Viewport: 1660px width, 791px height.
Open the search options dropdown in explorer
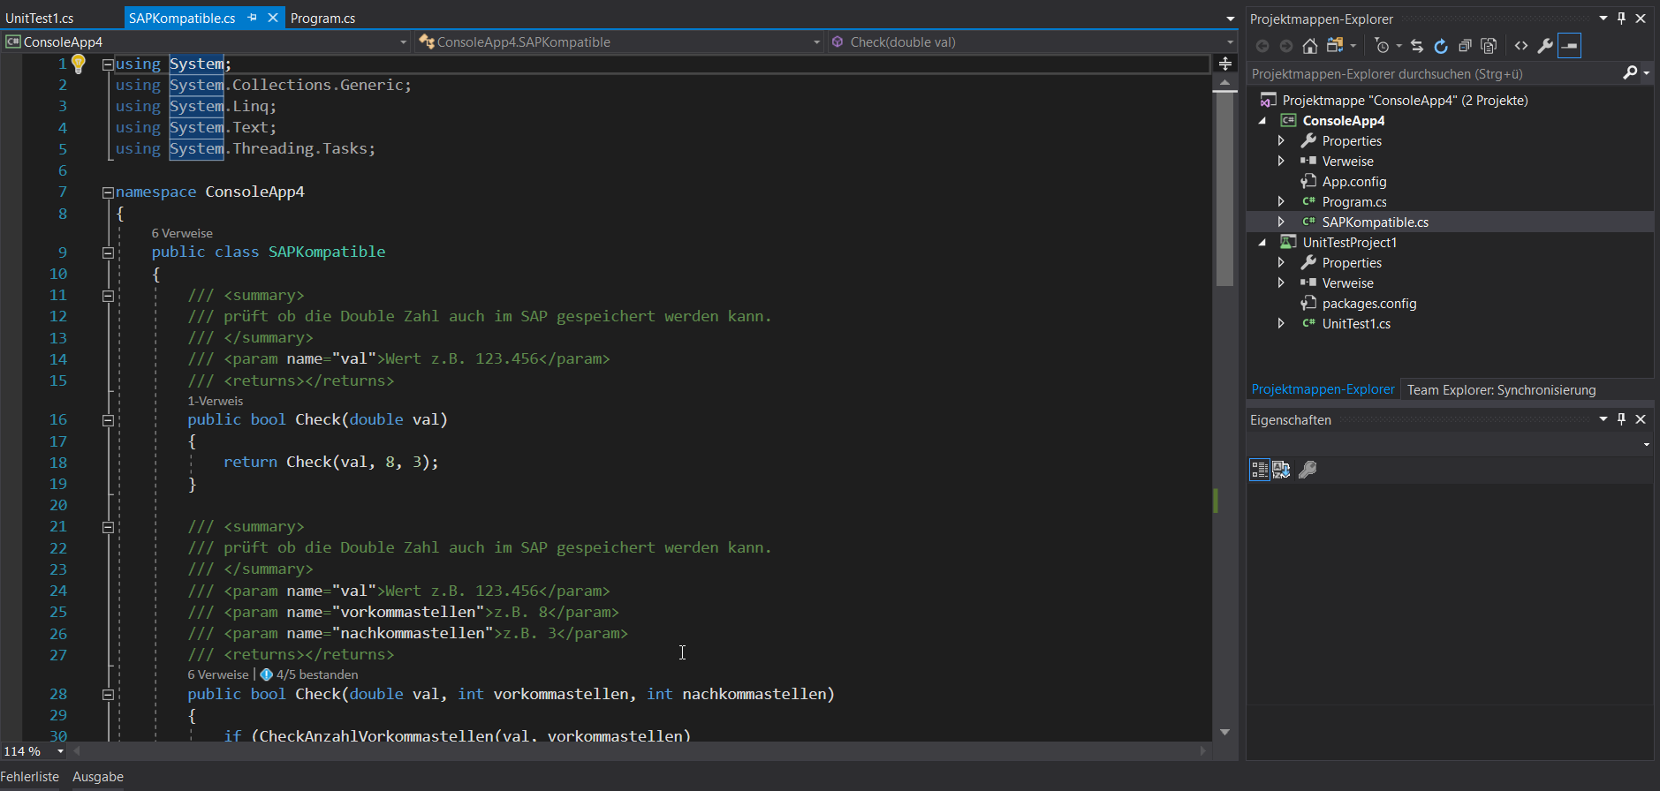click(x=1646, y=73)
